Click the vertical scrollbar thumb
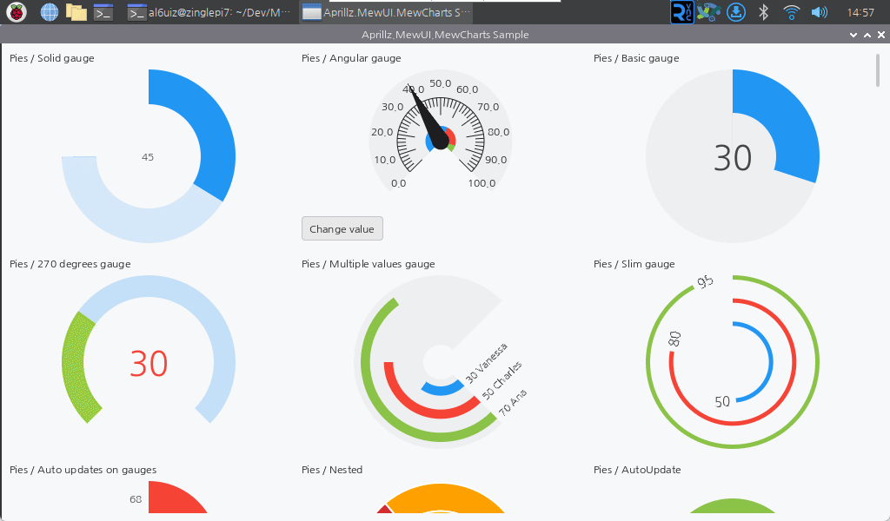890x521 pixels. pyautogui.click(x=878, y=70)
